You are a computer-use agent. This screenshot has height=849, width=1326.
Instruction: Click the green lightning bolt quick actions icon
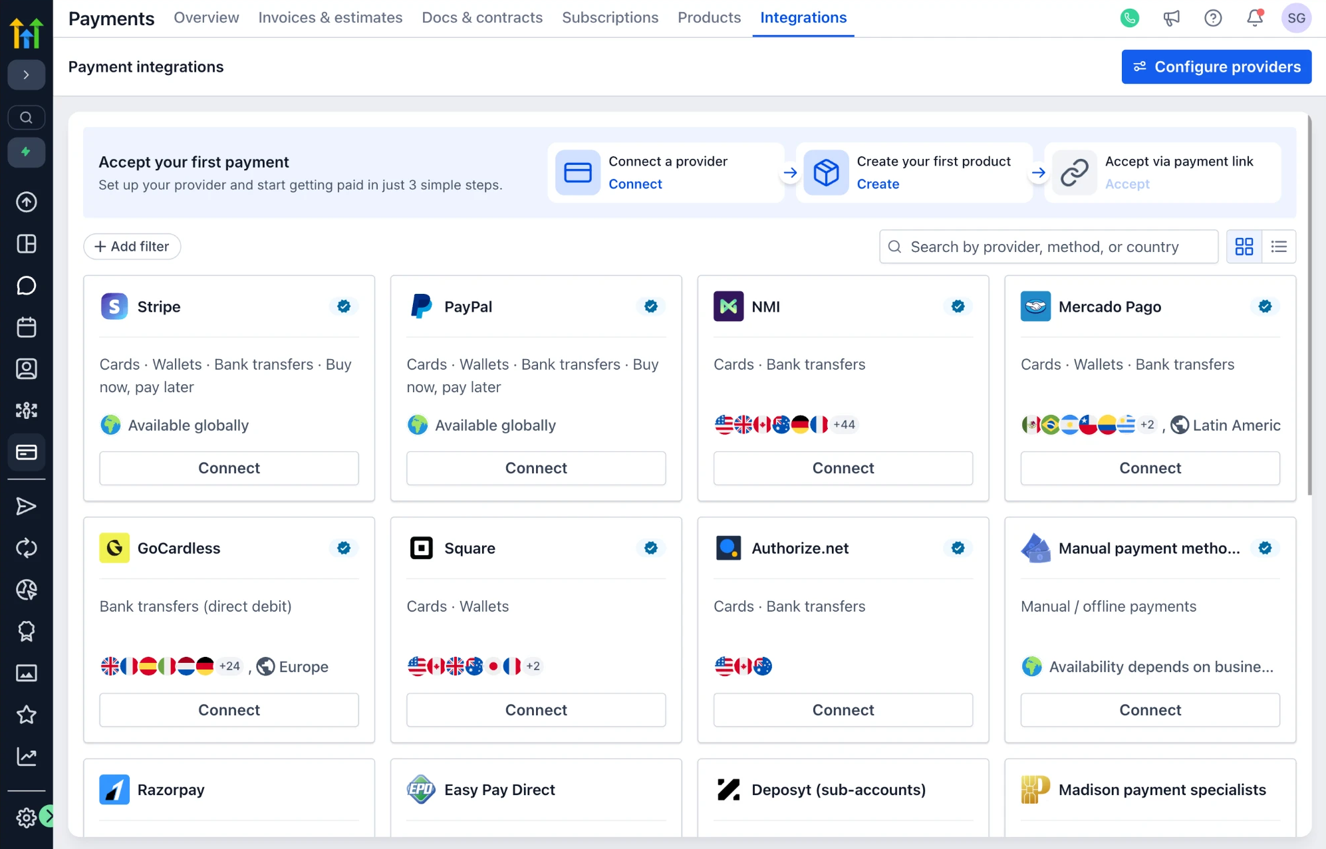click(x=26, y=152)
